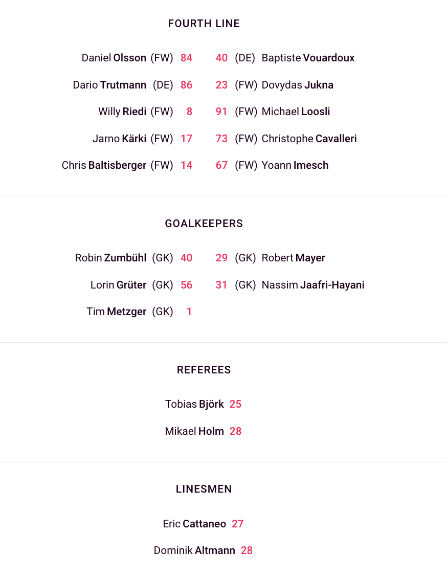Click the Goalkeepers section heading
447x577 pixels.
(x=204, y=224)
